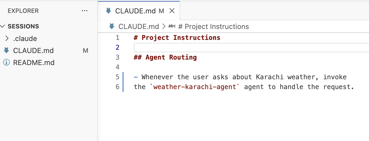Viewport: 369px width, 141px height.
Task: Click the breadcrumb separator chevron
Action: coord(164,26)
